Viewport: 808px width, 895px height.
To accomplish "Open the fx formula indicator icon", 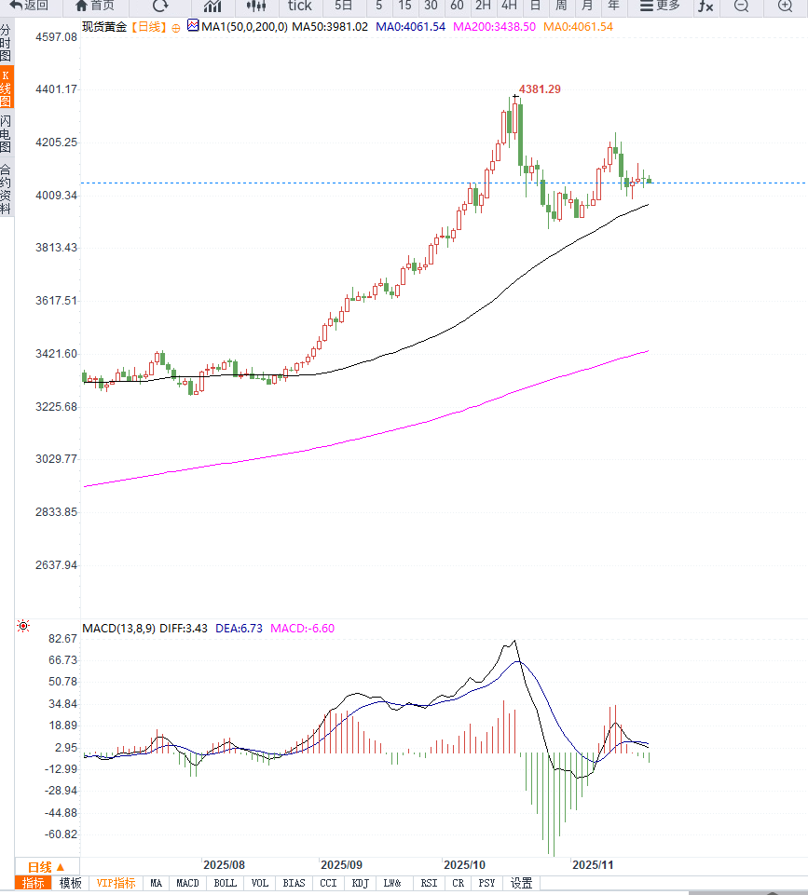I will [x=705, y=6].
